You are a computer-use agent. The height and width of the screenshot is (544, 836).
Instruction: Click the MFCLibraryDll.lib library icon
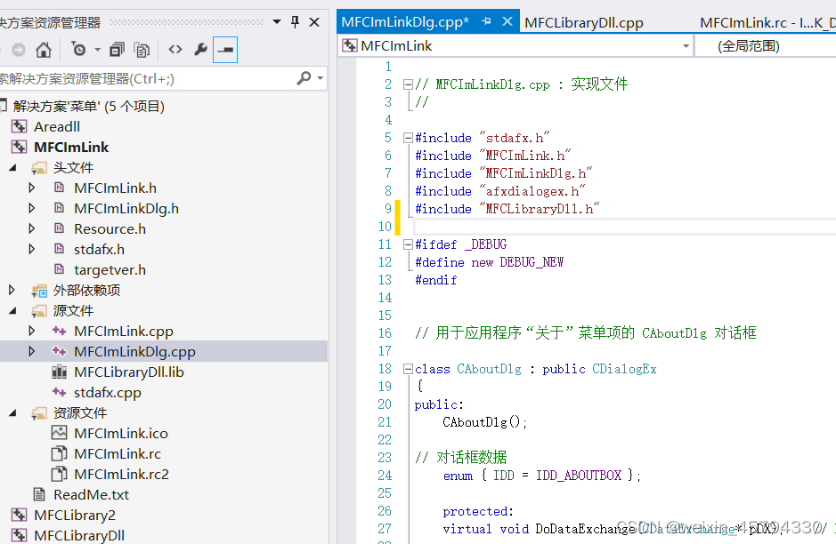(59, 372)
